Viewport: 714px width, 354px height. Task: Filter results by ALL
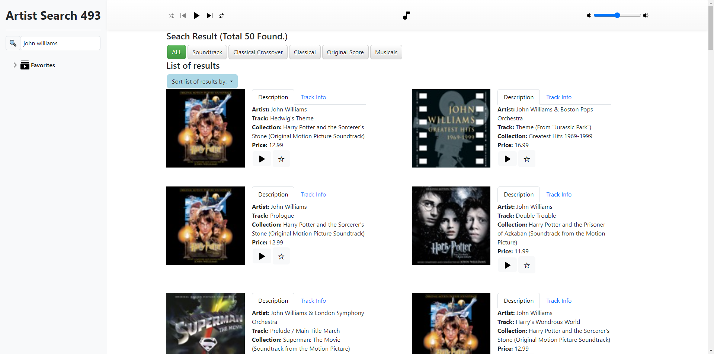(x=176, y=52)
